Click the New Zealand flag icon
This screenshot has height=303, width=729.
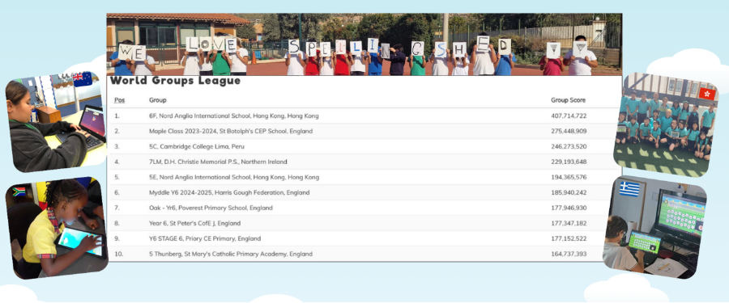[x=83, y=79]
